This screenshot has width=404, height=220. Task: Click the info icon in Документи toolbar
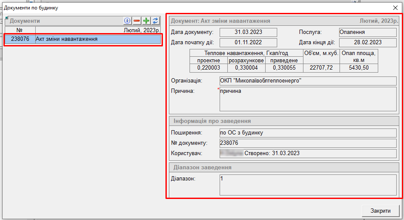(127, 21)
